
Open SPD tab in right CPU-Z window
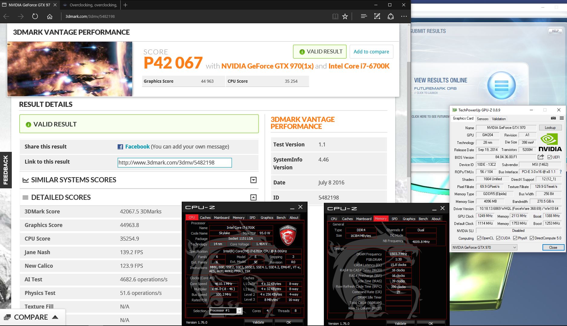point(394,219)
